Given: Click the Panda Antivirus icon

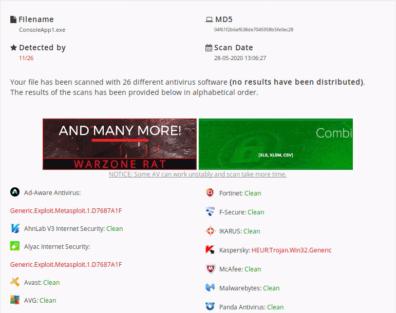Looking at the screenshot, I should (210, 306).
